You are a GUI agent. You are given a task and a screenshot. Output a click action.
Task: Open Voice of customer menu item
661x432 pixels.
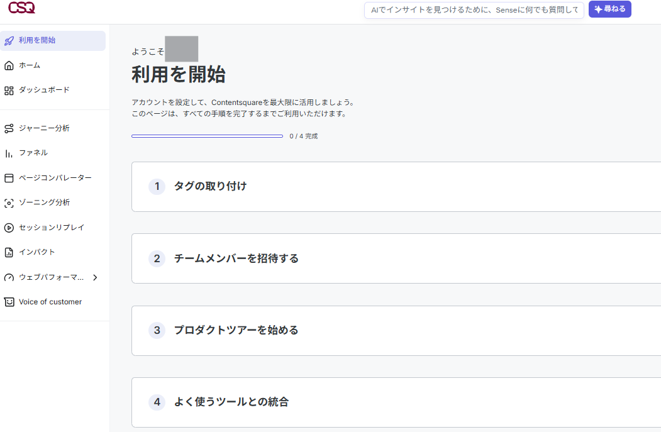pos(53,302)
